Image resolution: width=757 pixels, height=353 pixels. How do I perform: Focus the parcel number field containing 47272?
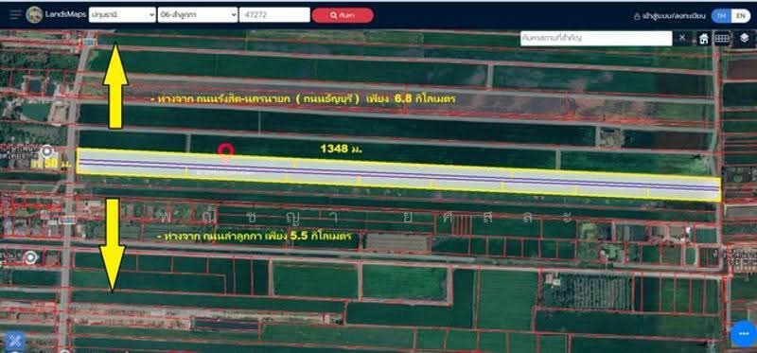(x=274, y=15)
